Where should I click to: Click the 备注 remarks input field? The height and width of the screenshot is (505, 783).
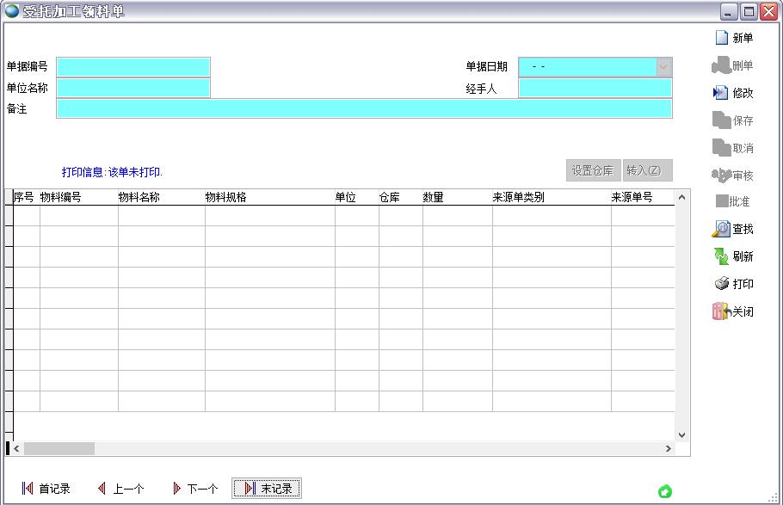(361, 110)
